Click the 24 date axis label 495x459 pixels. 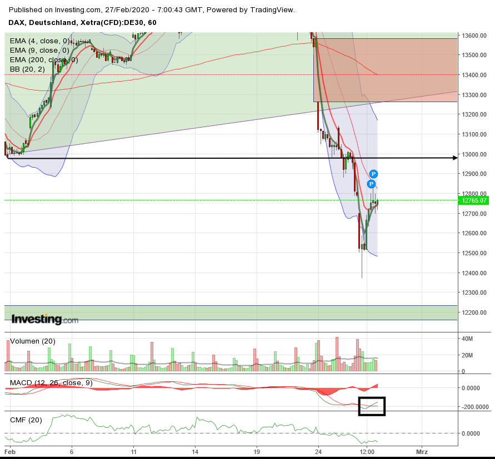[x=318, y=452]
